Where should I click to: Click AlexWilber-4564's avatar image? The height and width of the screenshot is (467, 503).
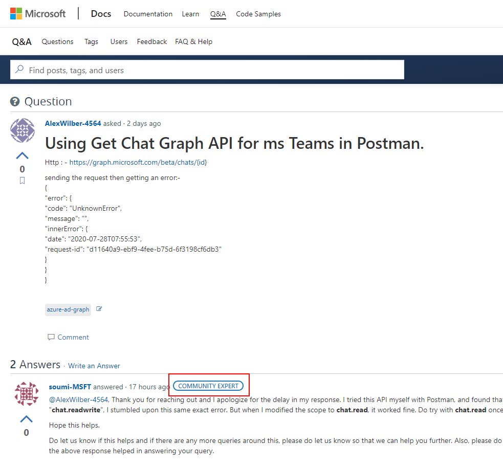[x=23, y=130]
